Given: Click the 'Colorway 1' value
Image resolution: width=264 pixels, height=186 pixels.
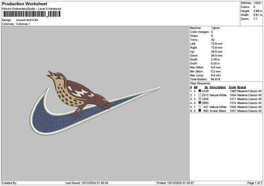Looking at the screenshot, I should tap(23, 24).
